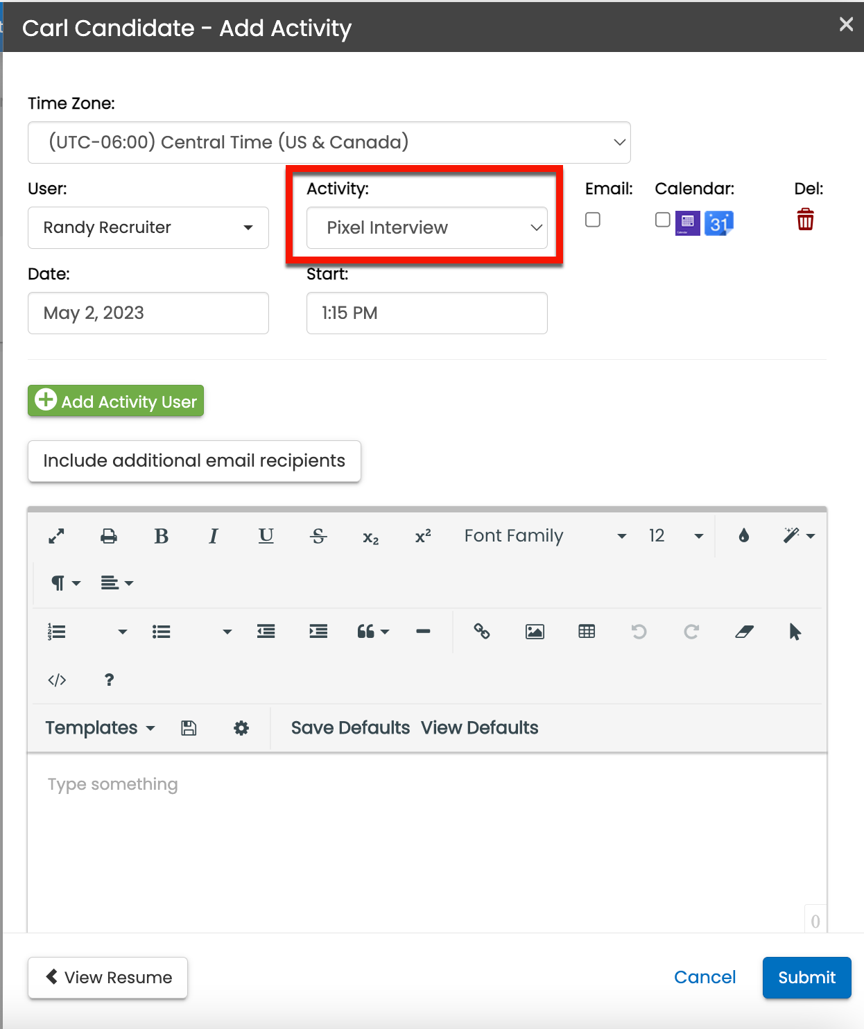This screenshot has height=1029, width=864.
Task: Open the paragraph format menu
Action: (66, 583)
